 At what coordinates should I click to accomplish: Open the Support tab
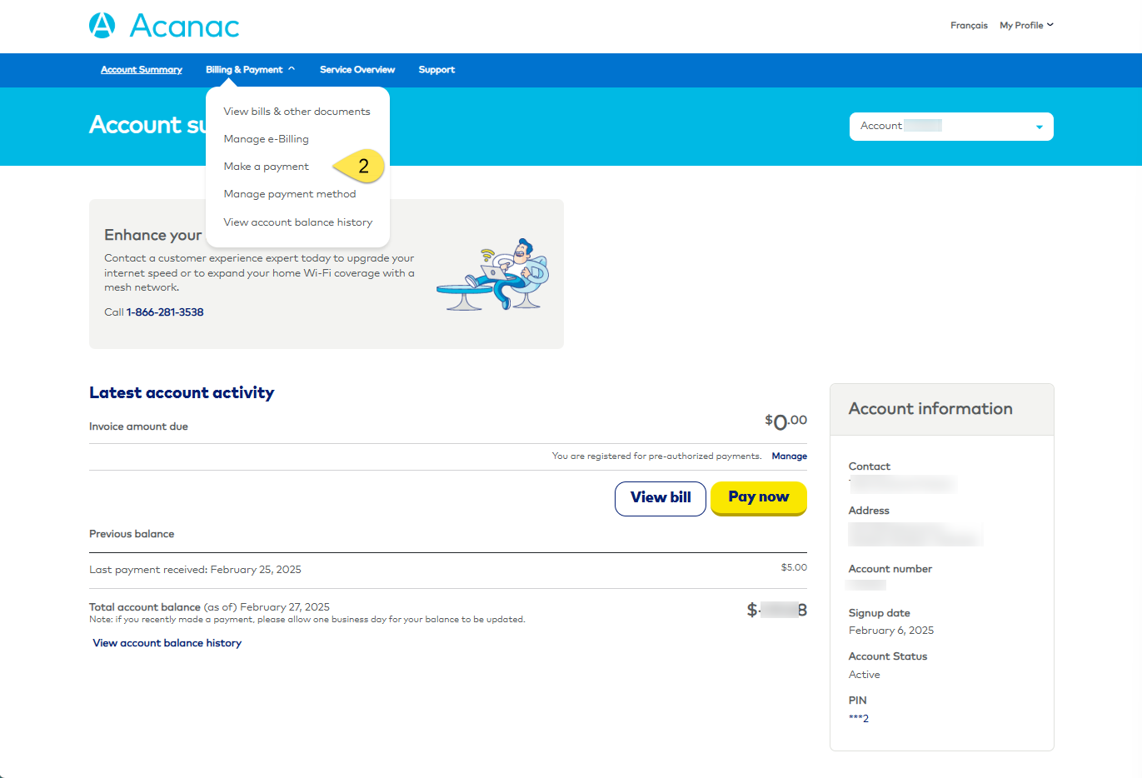click(436, 70)
